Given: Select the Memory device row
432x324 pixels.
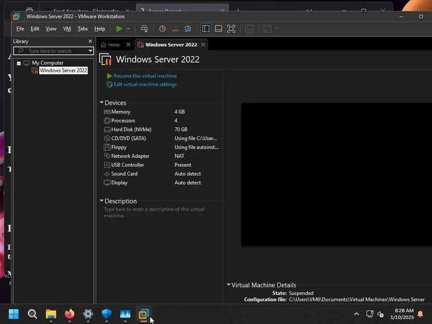Looking at the screenshot, I should (x=161, y=111).
